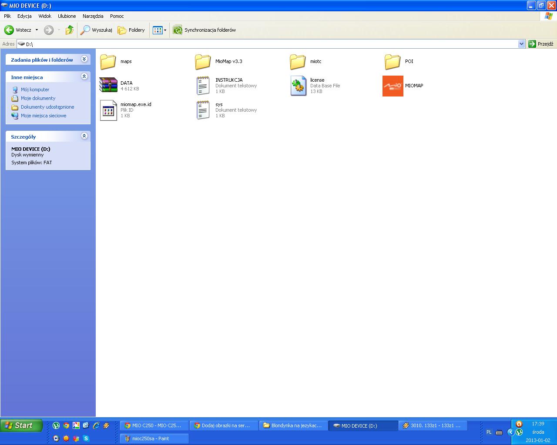Viewport: 557px width, 445px height.
Task: Click the Przejdź go button
Action: pyautogui.click(x=541, y=44)
